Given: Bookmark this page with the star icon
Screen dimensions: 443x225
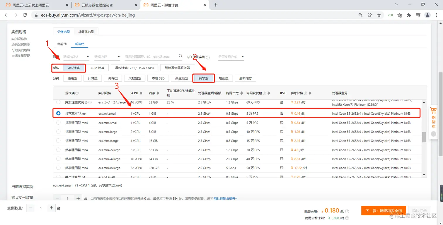Looking at the screenshot, I should click(379, 15).
